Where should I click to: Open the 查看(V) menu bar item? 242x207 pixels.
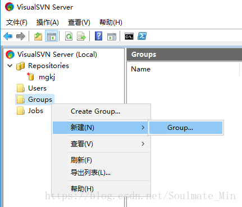pyautogui.click(x=79, y=22)
